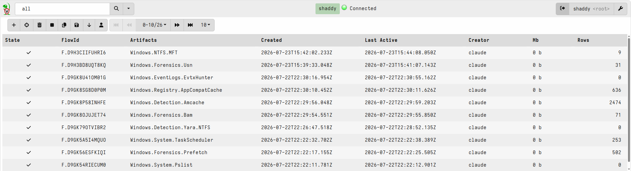Sort by Last Active column header

pos(381,40)
